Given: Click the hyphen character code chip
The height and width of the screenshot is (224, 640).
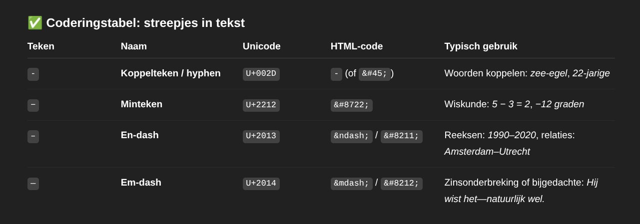Looking at the screenshot, I should (x=33, y=74).
